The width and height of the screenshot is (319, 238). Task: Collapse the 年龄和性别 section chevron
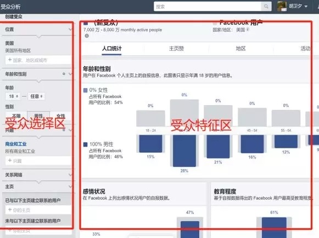click(x=70, y=74)
